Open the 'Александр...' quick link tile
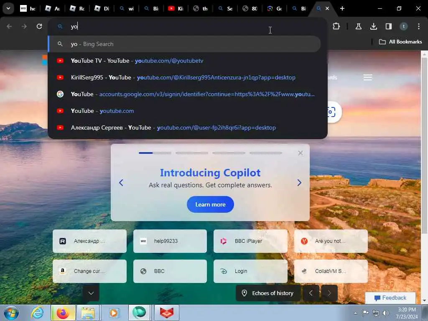428x321 pixels. tap(89, 241)
